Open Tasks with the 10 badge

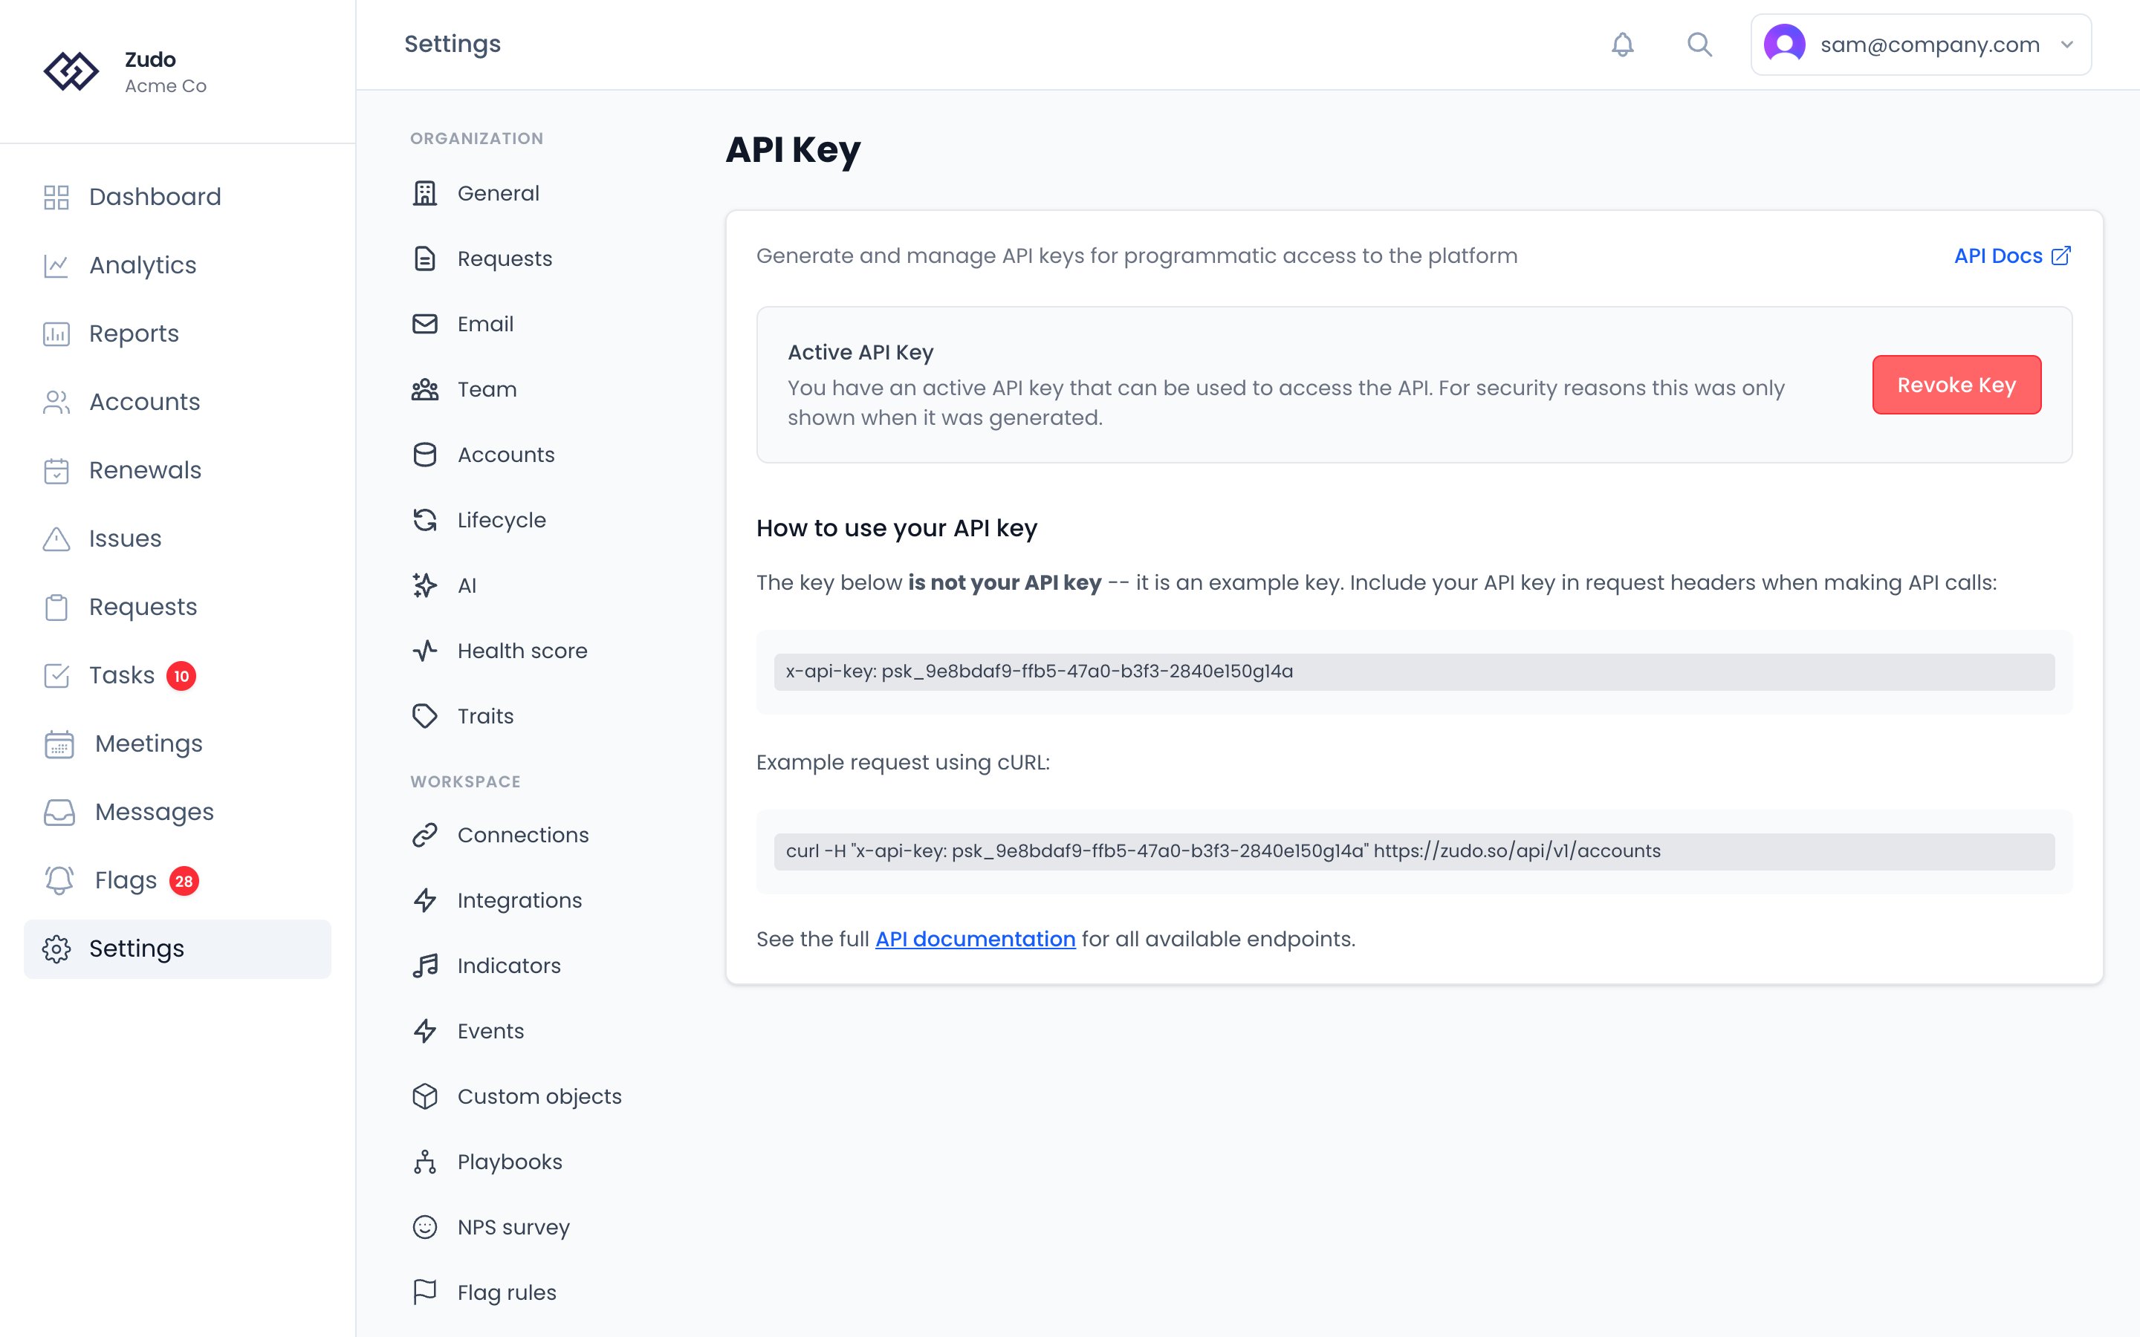[x=177, y=676]
